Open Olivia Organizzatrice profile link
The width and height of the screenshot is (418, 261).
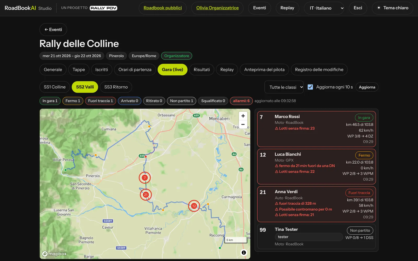[x=217, y=8]
